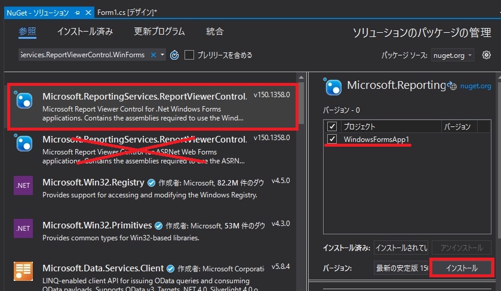Screen dimensions: 501x291
Task: Select the WindowsFormsApp1 project row
Action: coord(407,139)
